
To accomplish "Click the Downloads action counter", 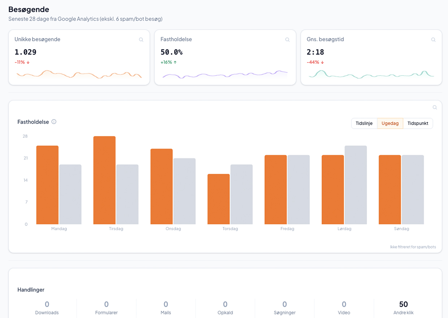I will (x=47, y=308).
